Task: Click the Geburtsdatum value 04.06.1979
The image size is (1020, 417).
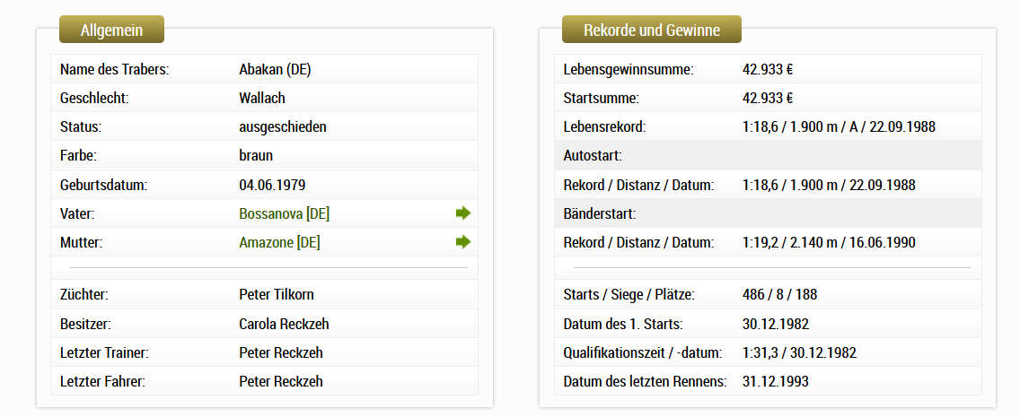Action: (272, 185)
